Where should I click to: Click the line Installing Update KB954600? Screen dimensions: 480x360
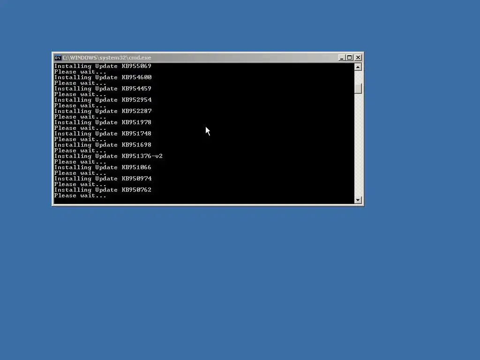tap(103, 77)
